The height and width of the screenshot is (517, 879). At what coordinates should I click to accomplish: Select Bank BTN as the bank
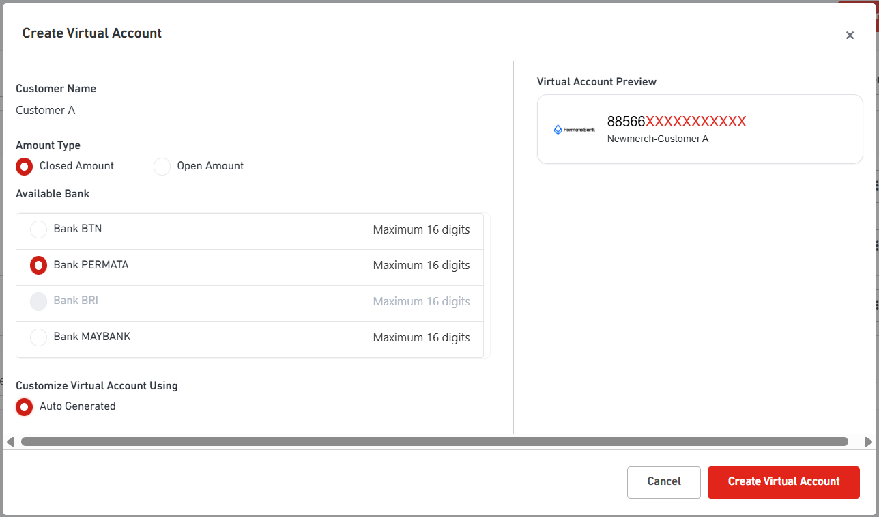(x=39, y=229)
